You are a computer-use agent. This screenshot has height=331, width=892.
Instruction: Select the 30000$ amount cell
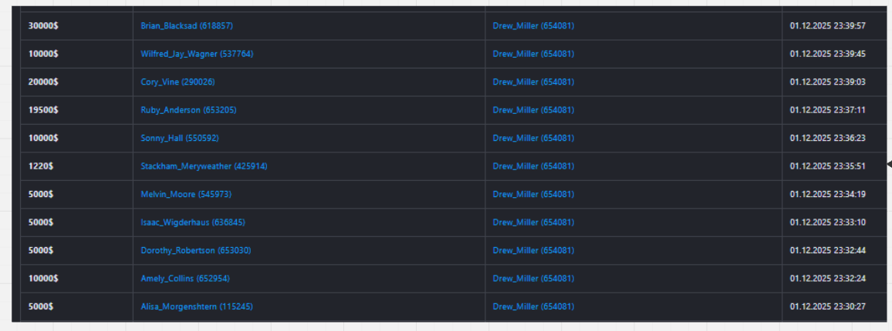pyautogui.click(x=43, y=26)
